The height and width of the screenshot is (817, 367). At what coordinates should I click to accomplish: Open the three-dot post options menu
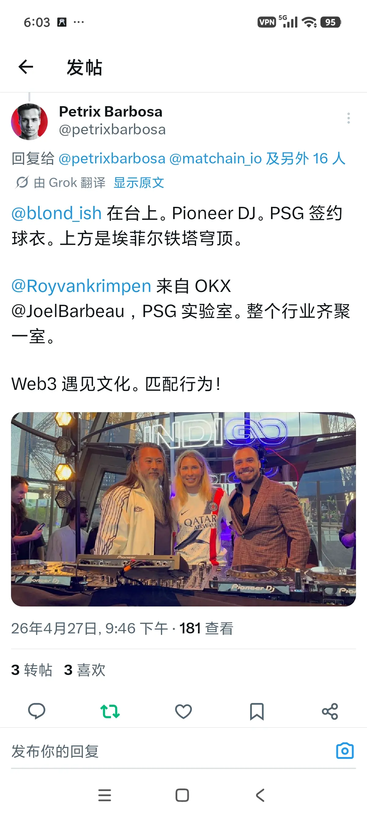[x=348, y=118]
